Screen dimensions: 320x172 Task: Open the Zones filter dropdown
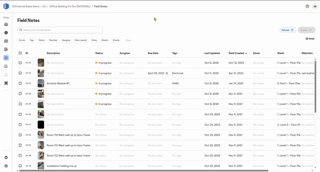click(x=94, y=40)
